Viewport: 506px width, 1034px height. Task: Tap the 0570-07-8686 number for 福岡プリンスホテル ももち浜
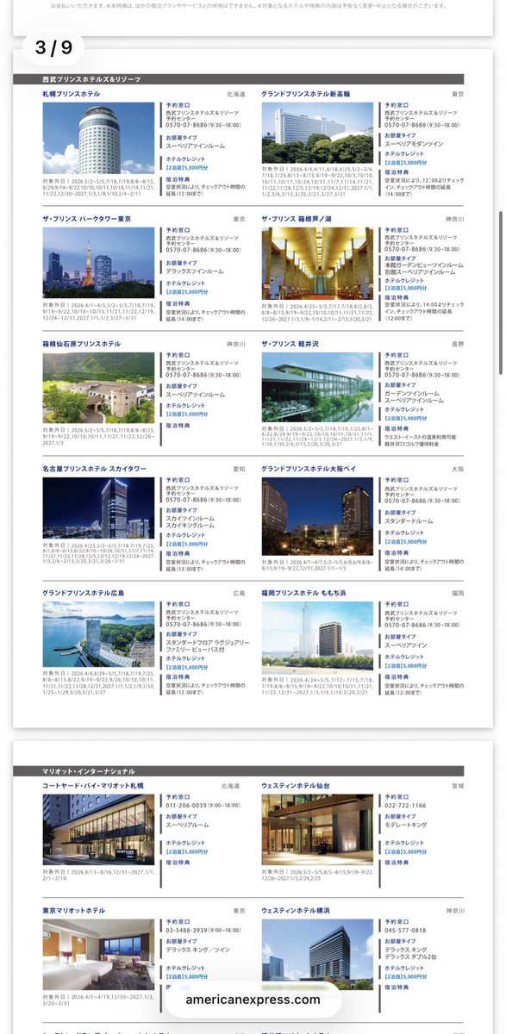click(405, 626)
